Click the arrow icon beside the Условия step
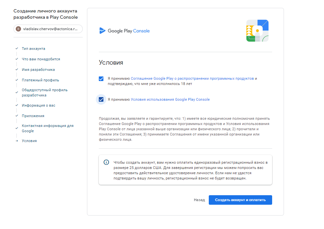The width and height of the screenshot is (324, 229). [16, 141]
